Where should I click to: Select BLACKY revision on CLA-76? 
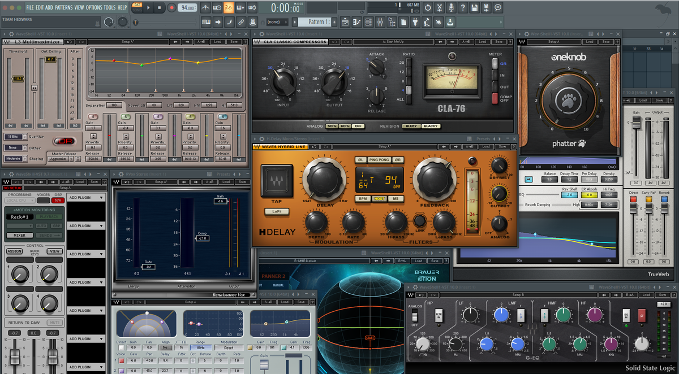click(431, 126)
